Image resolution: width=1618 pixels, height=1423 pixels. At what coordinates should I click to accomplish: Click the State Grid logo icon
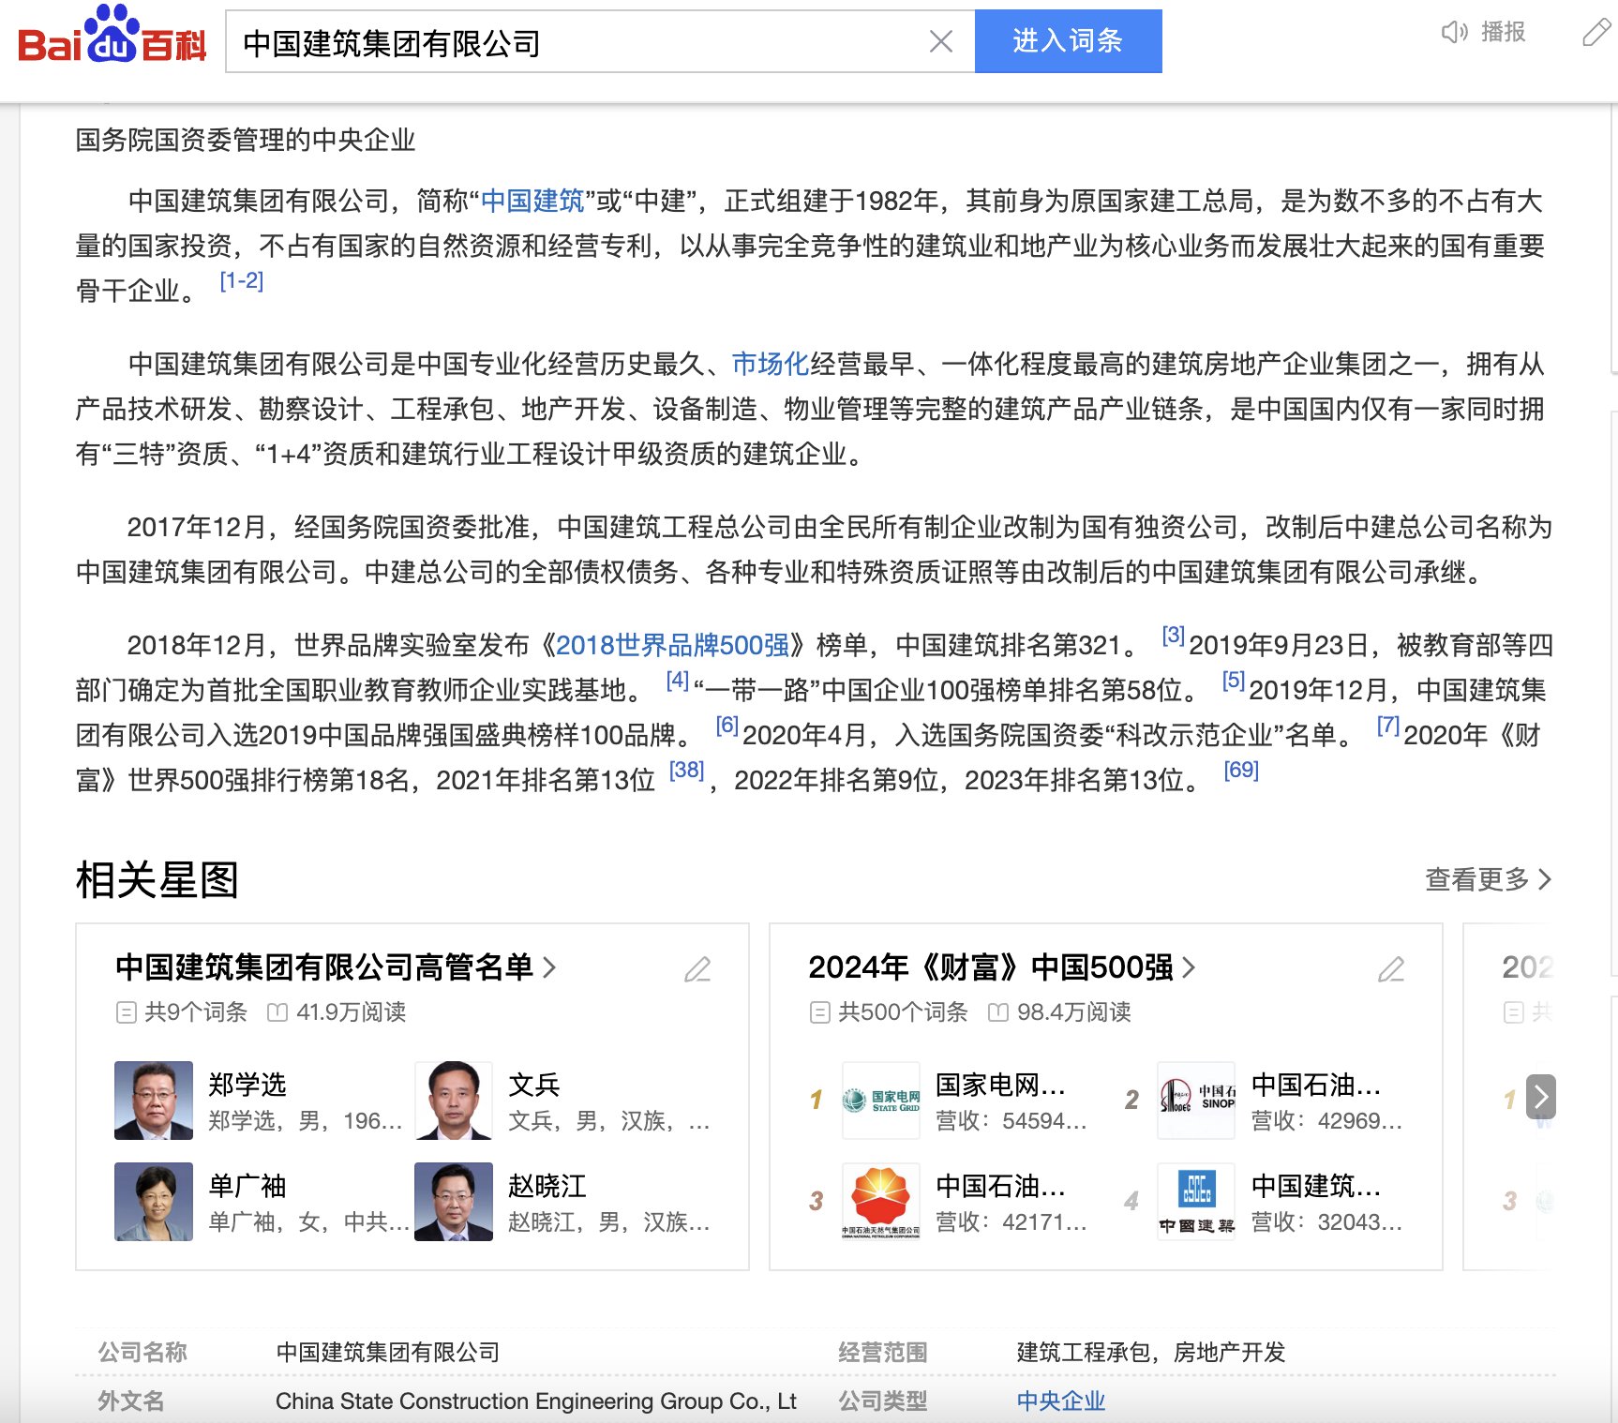(x=881, y=1101)
